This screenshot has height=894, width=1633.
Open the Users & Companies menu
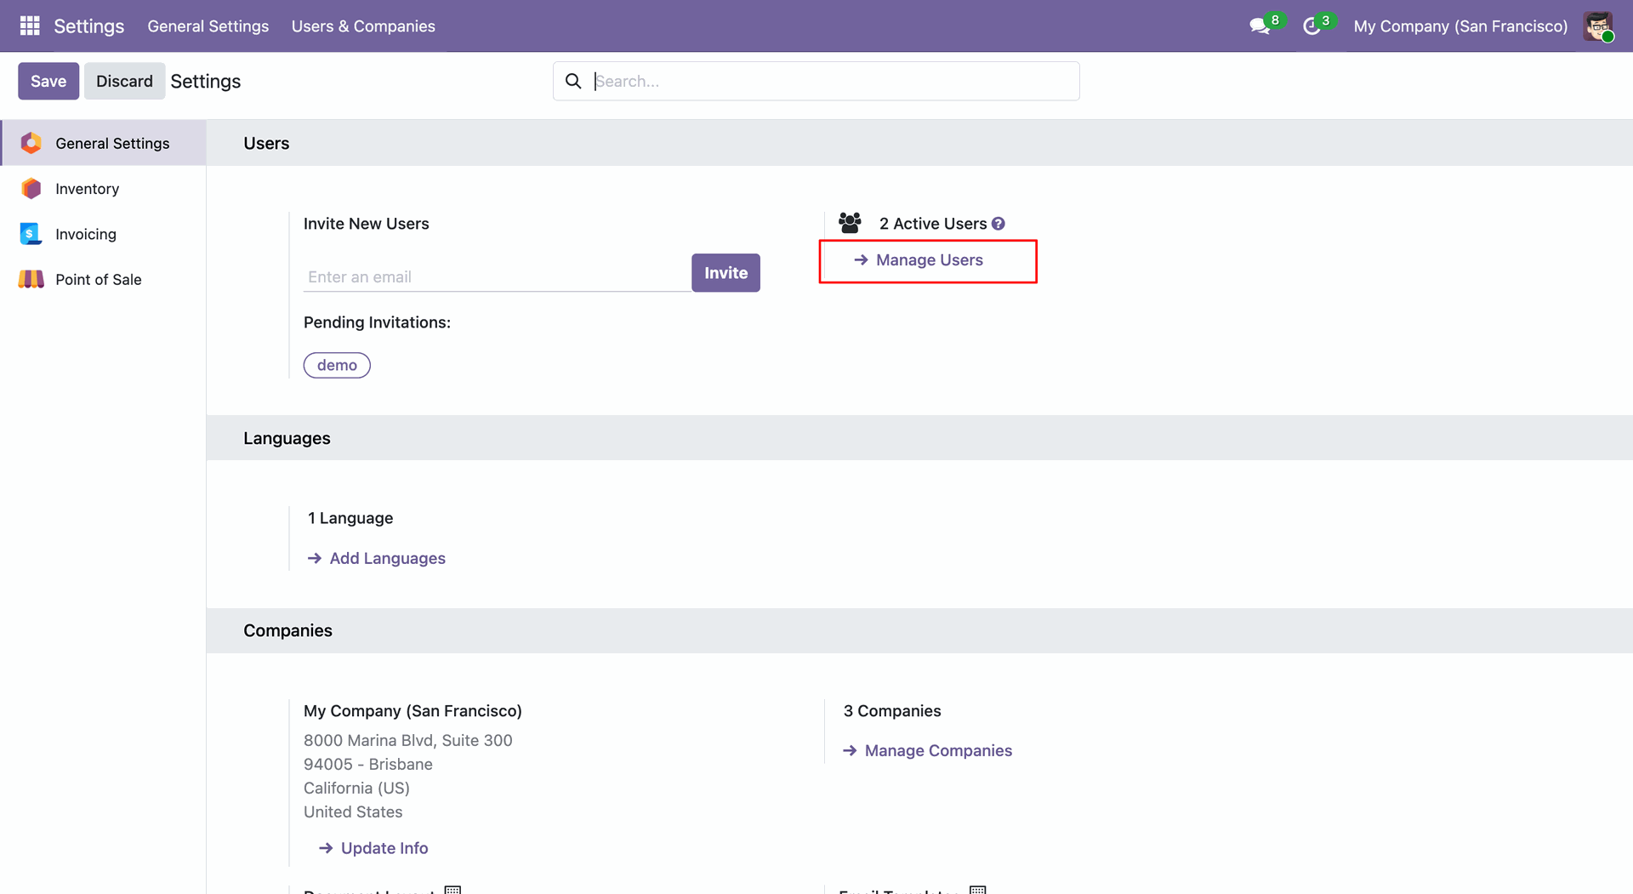[363, 26]
